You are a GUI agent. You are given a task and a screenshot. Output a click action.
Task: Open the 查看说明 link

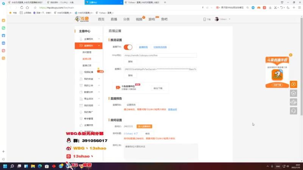[x=172, y=110]
